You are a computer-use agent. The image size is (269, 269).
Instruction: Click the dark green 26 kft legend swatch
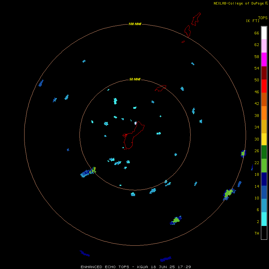264,152
